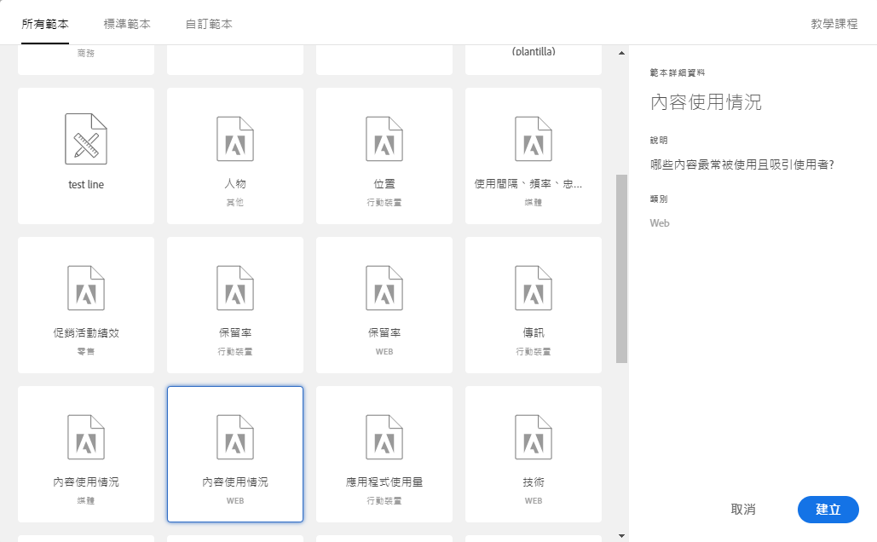Click the scroll down arrow of template list
Viewport: 877px width, 542px height.
(621, 536)
